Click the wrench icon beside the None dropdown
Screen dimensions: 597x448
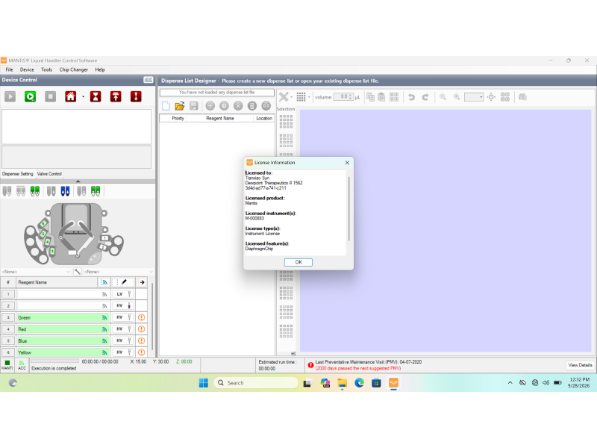78,272
